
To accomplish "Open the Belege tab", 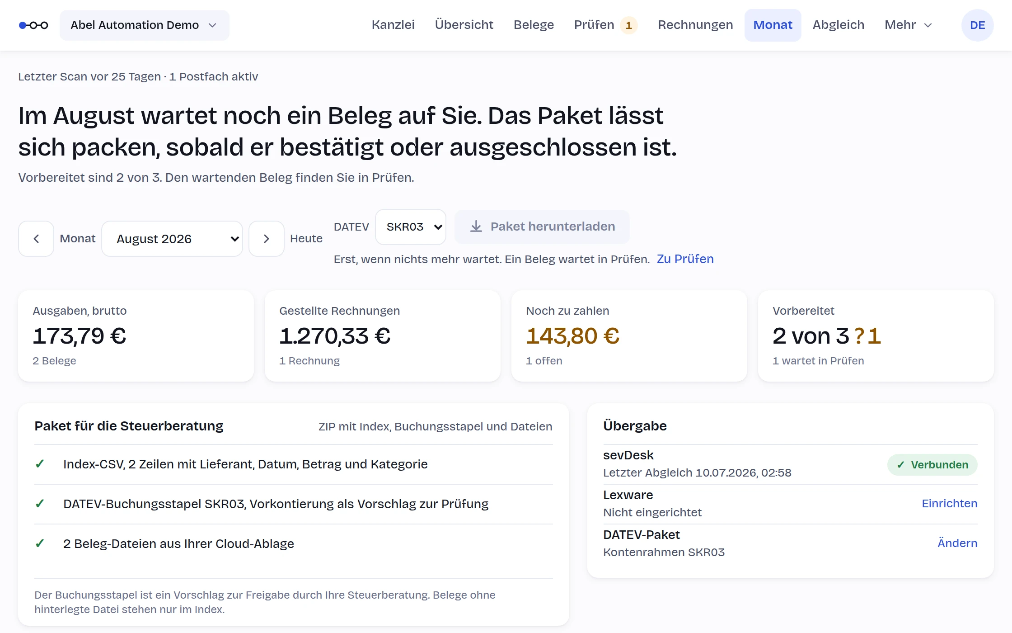I will 534,25.
